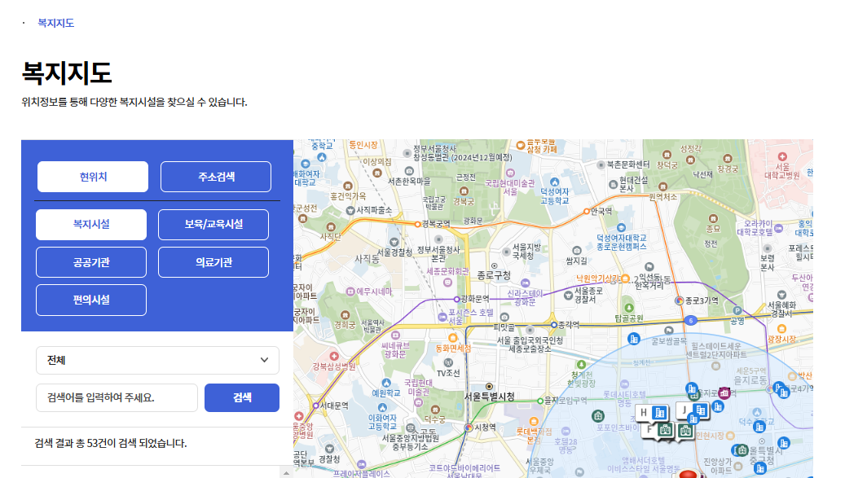Click the 서울대학교병원 hospital icon
Screen dimensions: 845x478
[x=782, y=156]
